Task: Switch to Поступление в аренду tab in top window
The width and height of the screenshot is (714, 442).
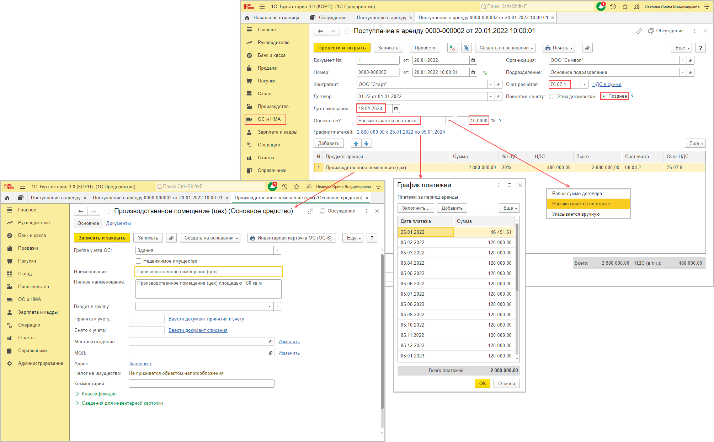Action: coord(381,18)
